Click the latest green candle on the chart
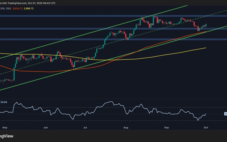The height and width of the screenshot is (142, 227). [206, 26]
